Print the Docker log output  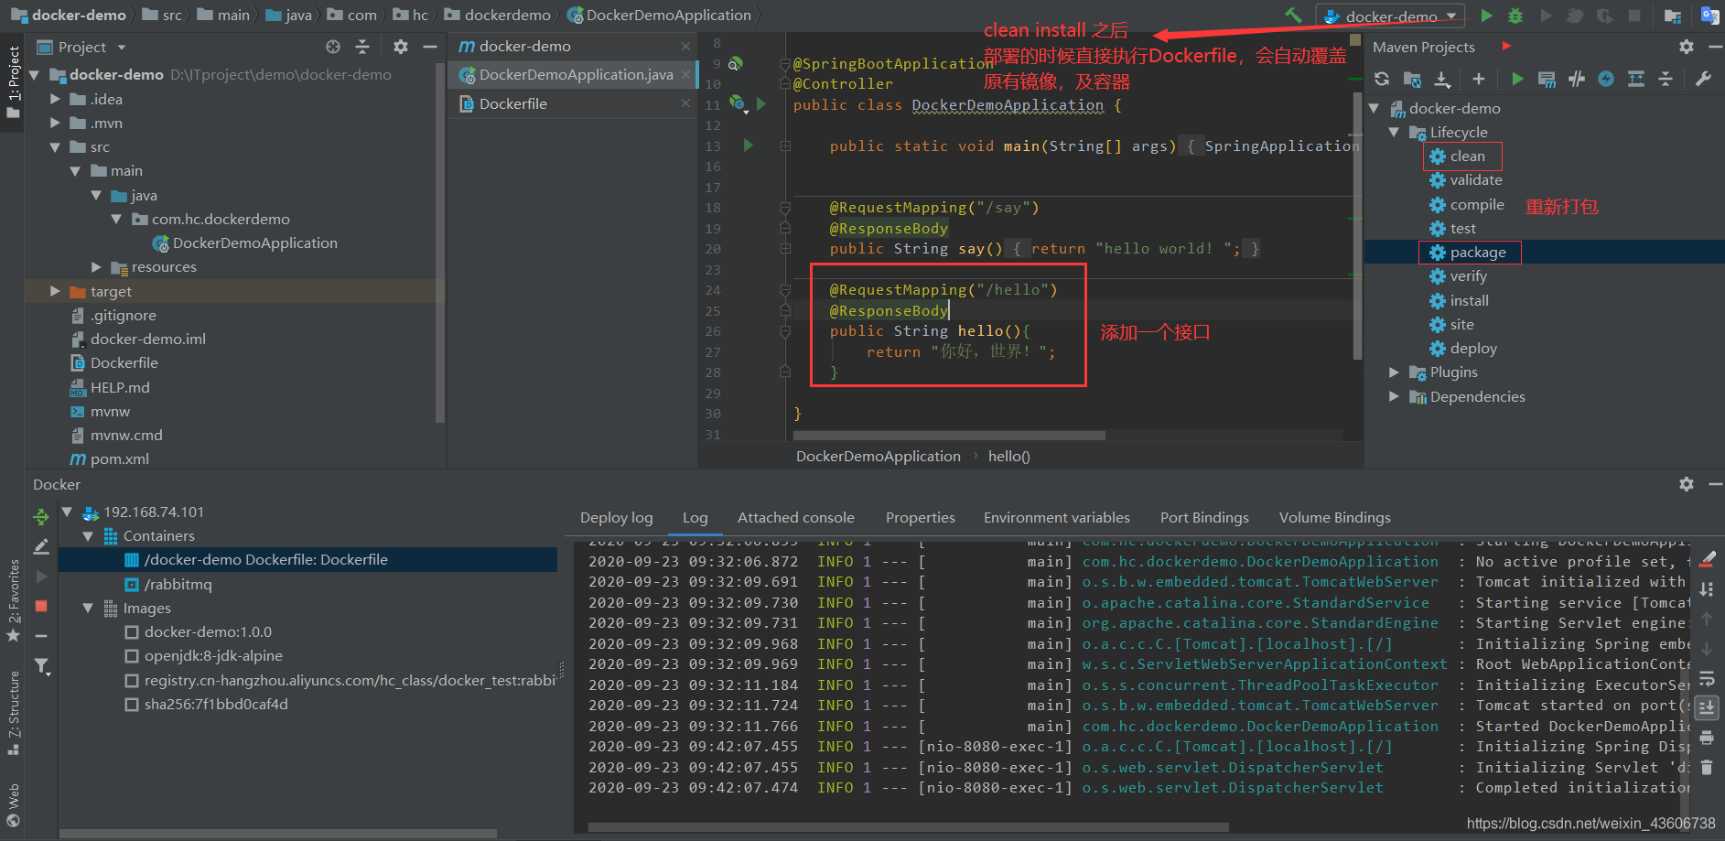[1707, 738]
